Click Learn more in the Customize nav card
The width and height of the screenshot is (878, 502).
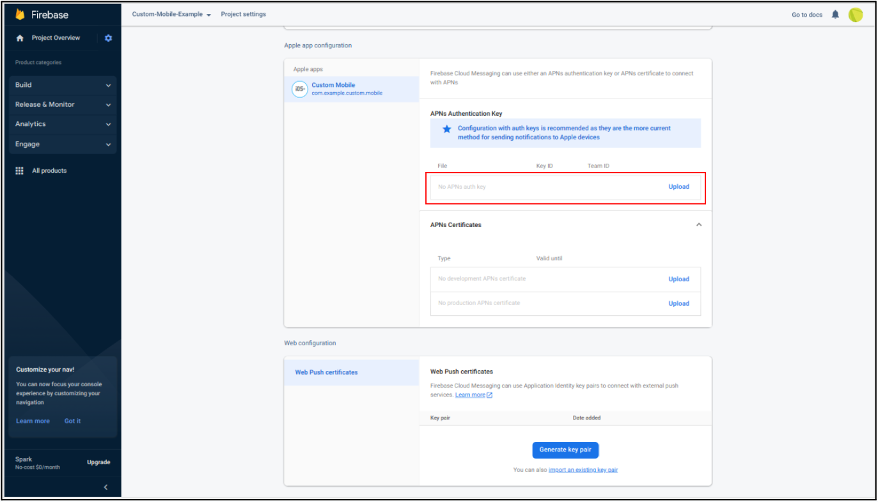click(33, 421)
